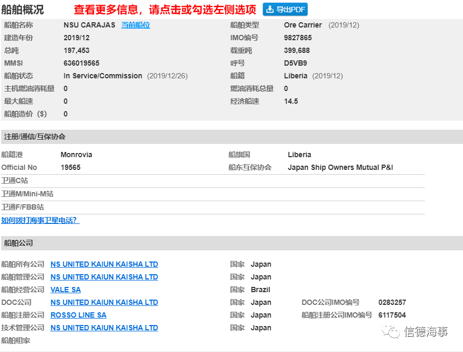Select the 呼号 value D5VB9
This screenshot has height=352, width=463.
[x=296, y=63]
